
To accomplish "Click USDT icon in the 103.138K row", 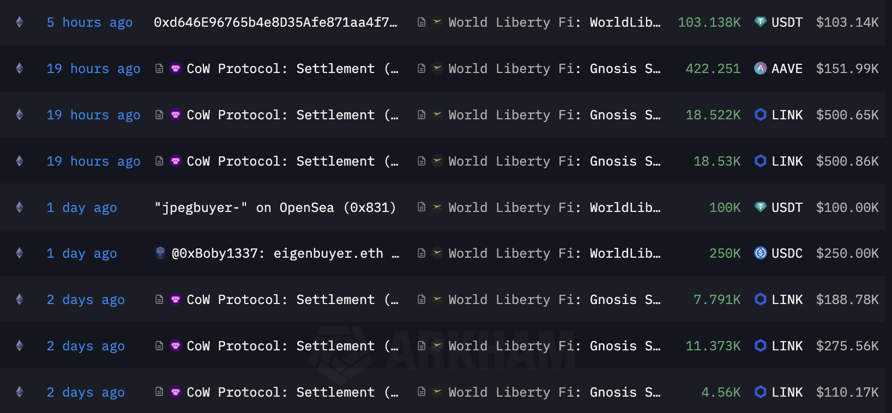I will [760, 22].
